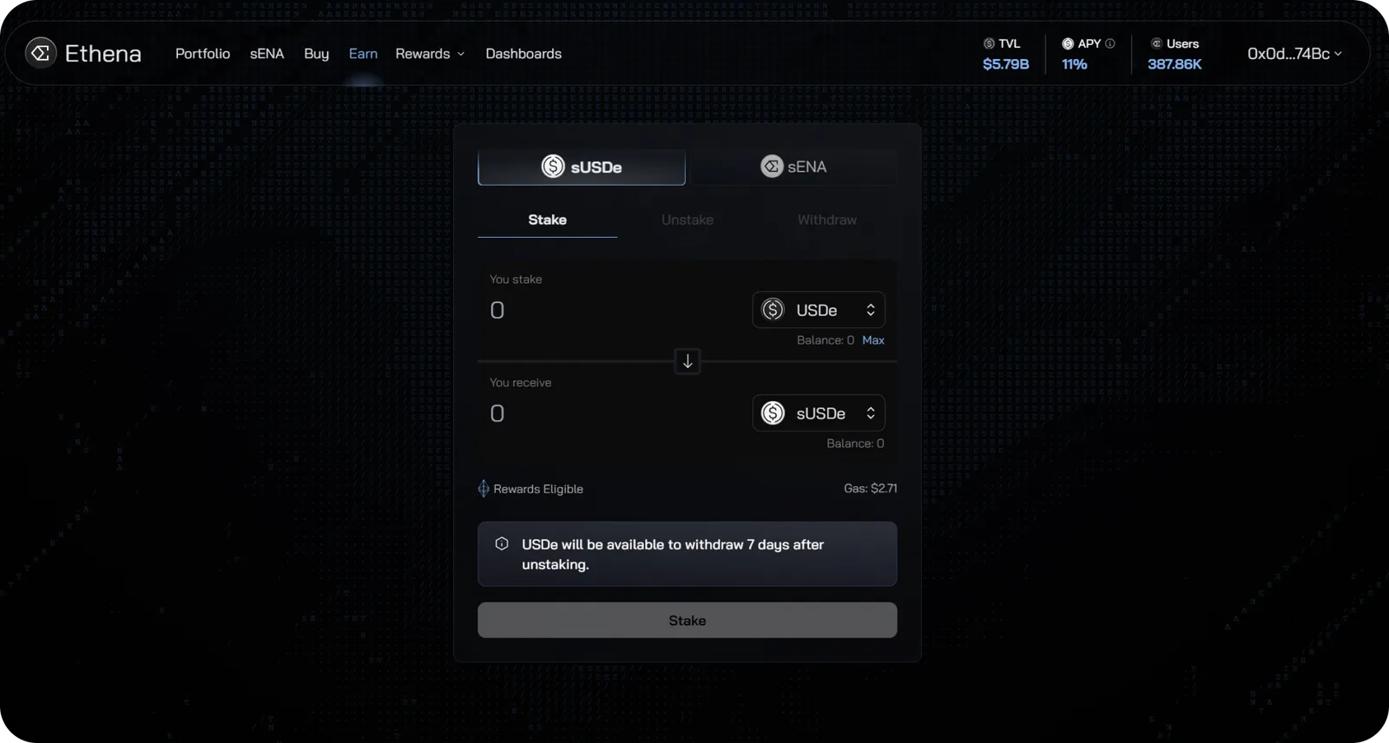Image resolution: width=1389 pixels, height=743 pixels.
Task: Click the Users count 387.86K
Action: point(1175,64)
